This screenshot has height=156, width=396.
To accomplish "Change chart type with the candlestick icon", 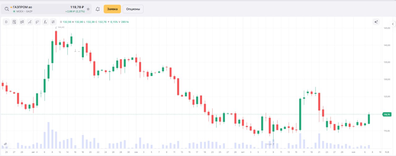I will point(22,22).
